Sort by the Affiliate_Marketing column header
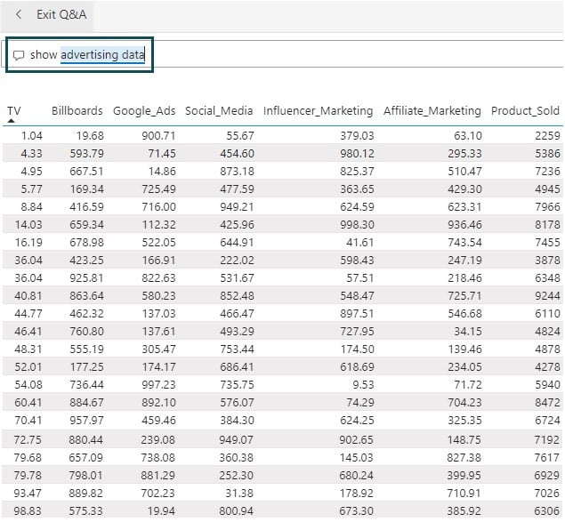The width and height of the screenshot is (565, 522). click(432, 110)
